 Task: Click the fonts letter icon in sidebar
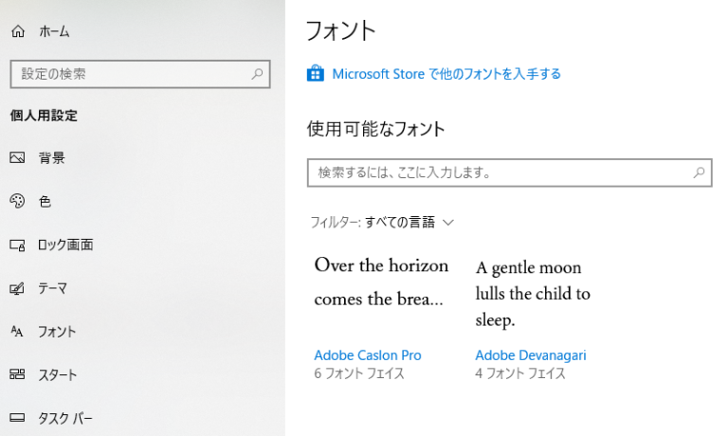[17, 332]
